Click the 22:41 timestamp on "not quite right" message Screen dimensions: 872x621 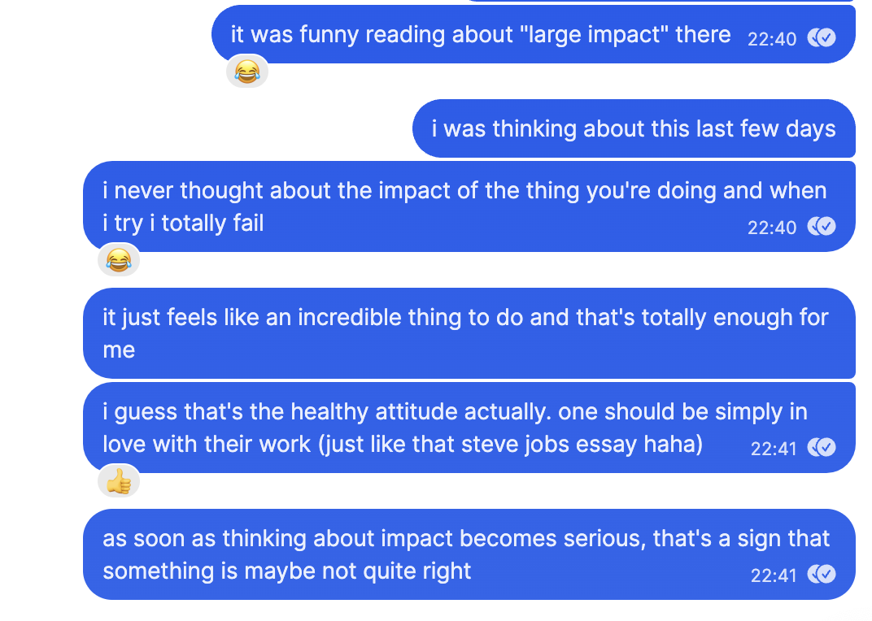(x=774, y=575)
